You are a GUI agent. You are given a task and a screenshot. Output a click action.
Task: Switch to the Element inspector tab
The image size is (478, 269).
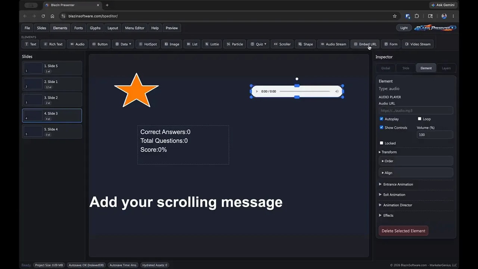pyautogui.click(x=426, y=68)
